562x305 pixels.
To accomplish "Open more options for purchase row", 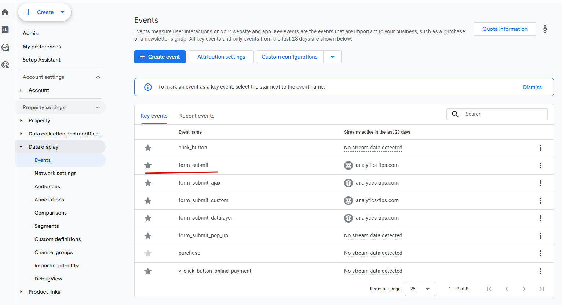I will (540, 253).
